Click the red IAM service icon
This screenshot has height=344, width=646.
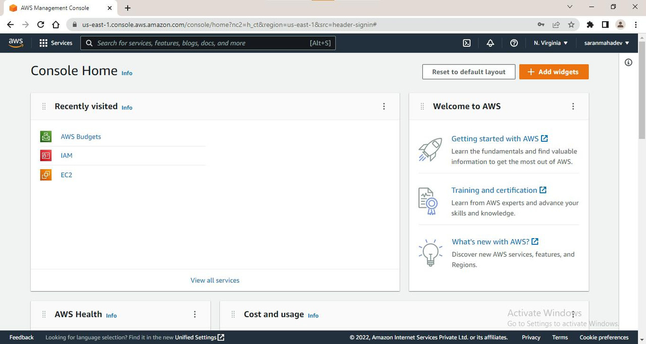[x=46, y=155]
